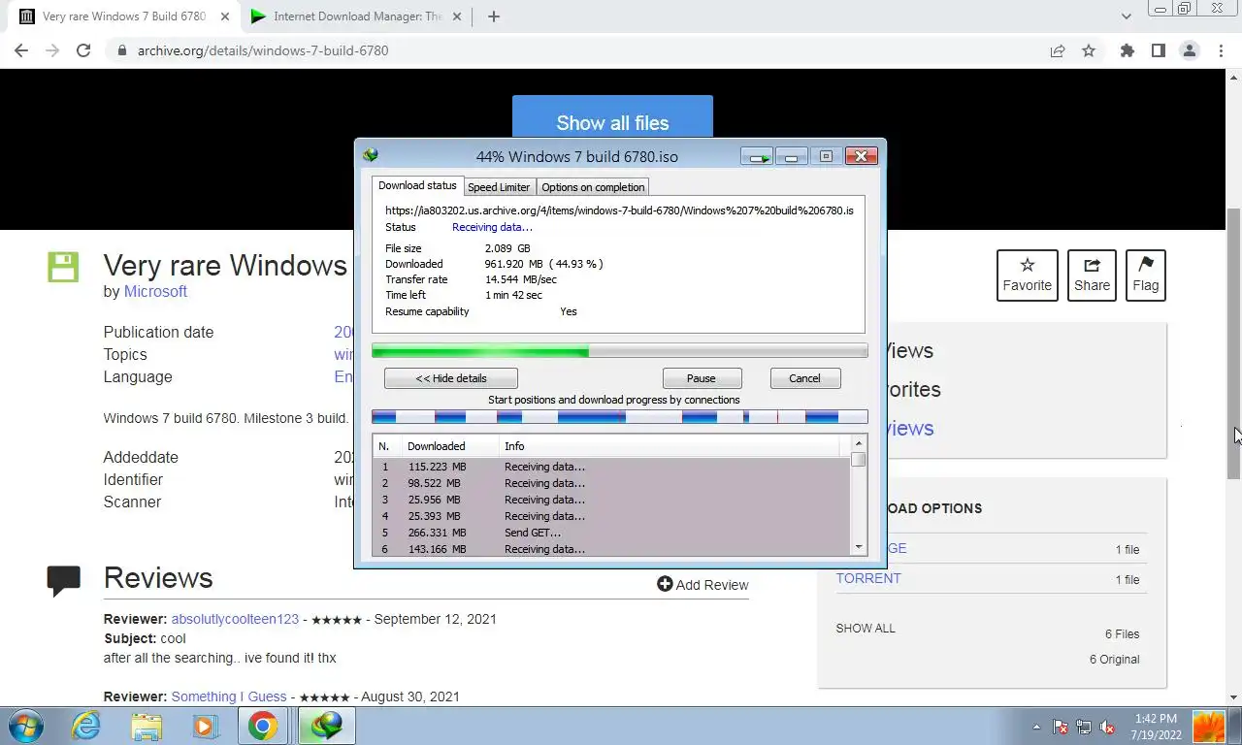The width and height of the screenshot is (1242, 745).
Task: Click the green download progress bar
Action: [x=619, y=351]
